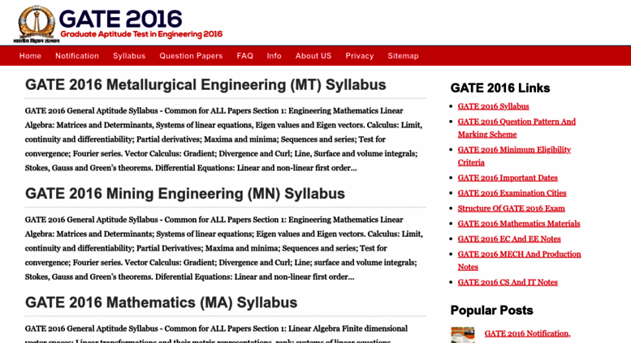Open the Notification menu item

[x=77, y=56]
